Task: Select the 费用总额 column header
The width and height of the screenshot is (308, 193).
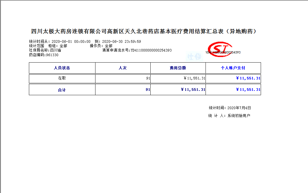Action: click(178, 68)
